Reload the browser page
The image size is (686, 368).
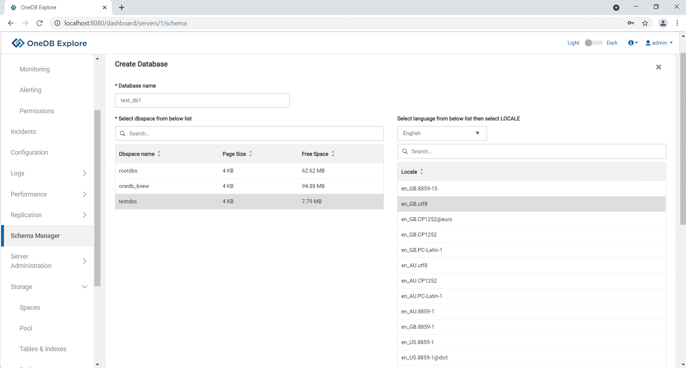click(40, 23)
